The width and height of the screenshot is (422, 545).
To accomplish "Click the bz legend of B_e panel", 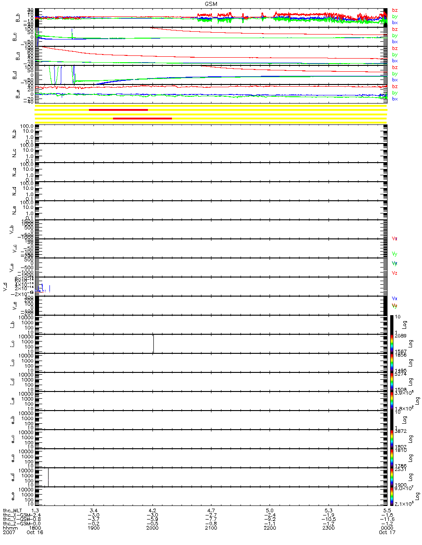I will click(x=395, y=86).
